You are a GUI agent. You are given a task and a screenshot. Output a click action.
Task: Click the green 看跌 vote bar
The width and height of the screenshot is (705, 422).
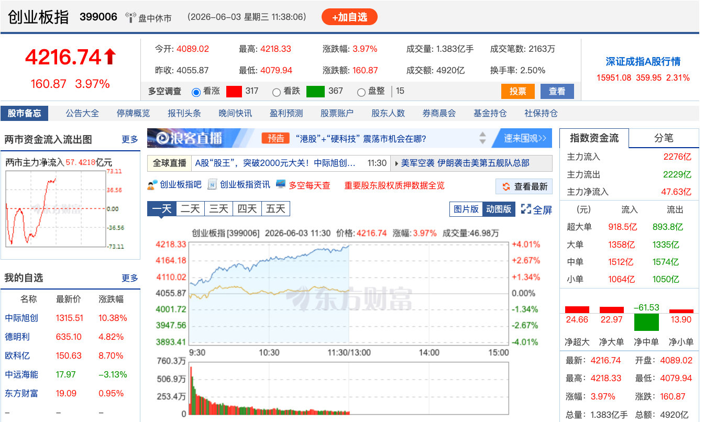coord(315,91)
